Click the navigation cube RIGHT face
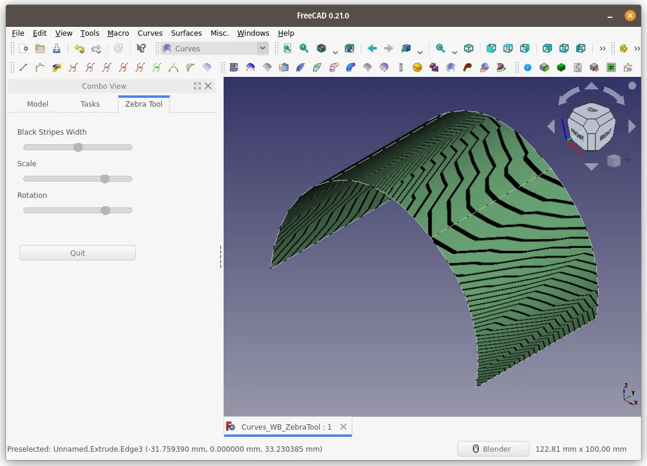The image size is (647, 466). (x=605, y=135)
